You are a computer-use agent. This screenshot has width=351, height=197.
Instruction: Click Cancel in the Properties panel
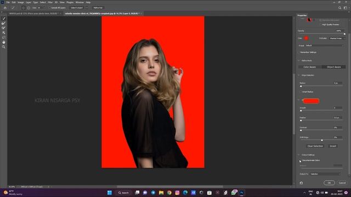click(x=342, y=183)
